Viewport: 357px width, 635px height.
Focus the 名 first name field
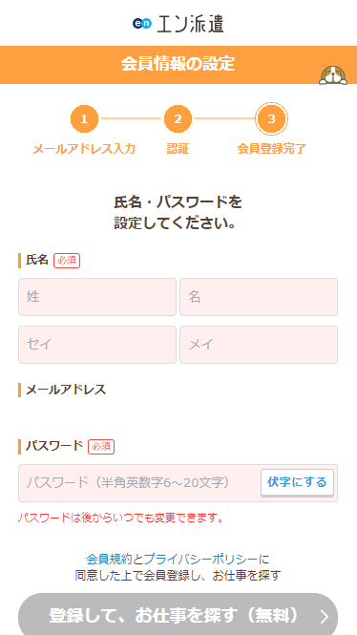point(259,297)
